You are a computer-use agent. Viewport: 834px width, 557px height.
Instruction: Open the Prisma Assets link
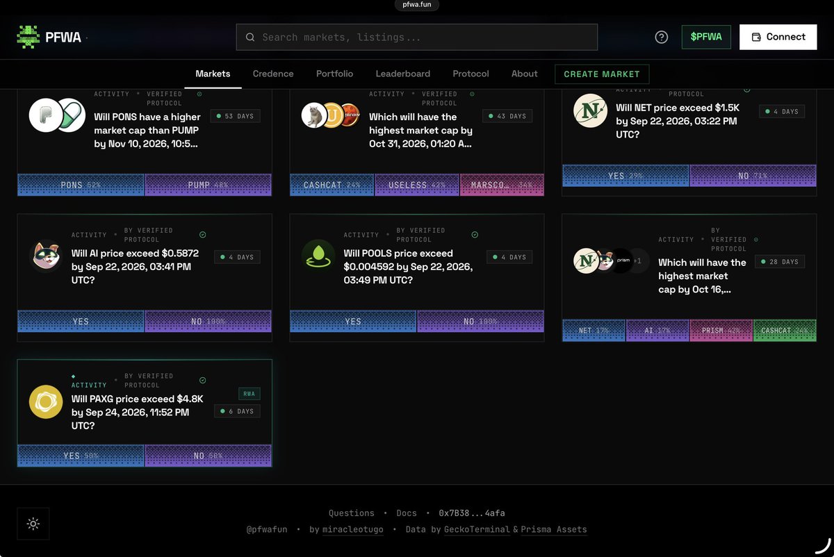[x=554, y=529]
